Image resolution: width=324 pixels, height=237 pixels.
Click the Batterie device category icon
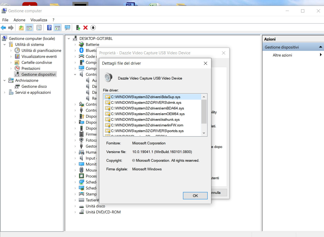click(x=81, y=44)
